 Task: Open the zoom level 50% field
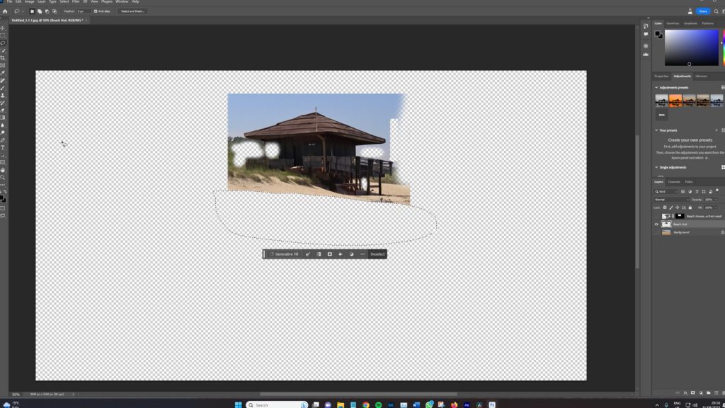16,395
